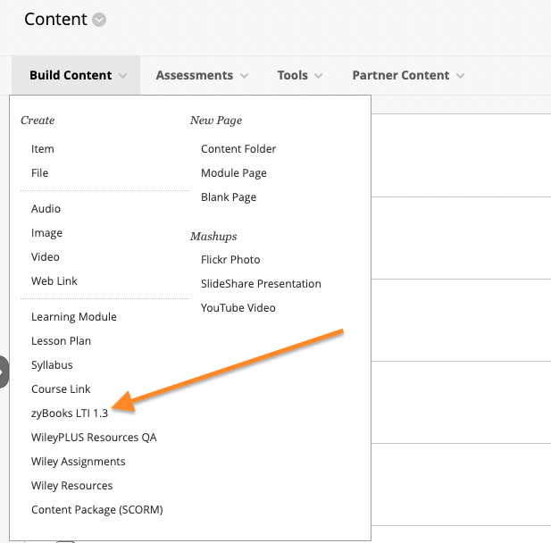Add a Web Link

point(54,281)
